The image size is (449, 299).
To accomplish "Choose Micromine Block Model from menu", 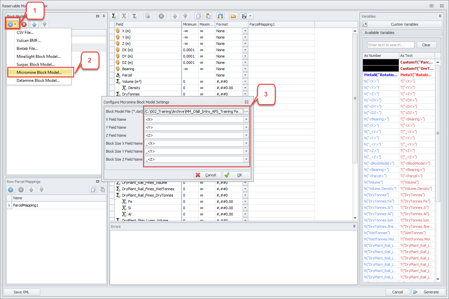I will tap(39, 72).
